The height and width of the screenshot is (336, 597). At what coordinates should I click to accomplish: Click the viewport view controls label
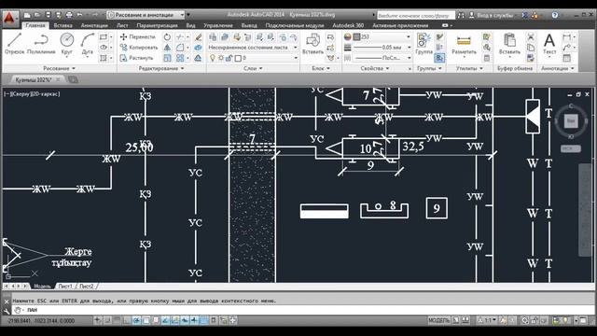pyautogui.click(x=32, y=93)
